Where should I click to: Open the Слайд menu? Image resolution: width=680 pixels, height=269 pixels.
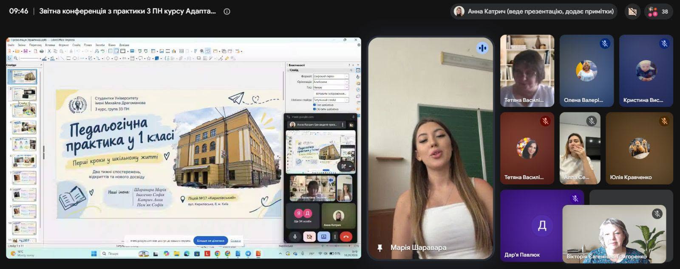pyautogui.click(x=76, y=45)
